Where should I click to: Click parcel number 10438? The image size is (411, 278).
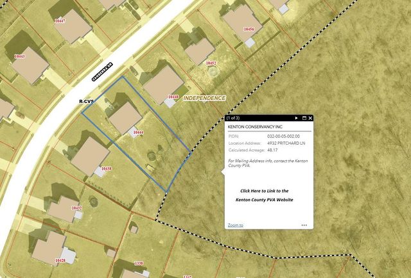[x=105, y=169]
